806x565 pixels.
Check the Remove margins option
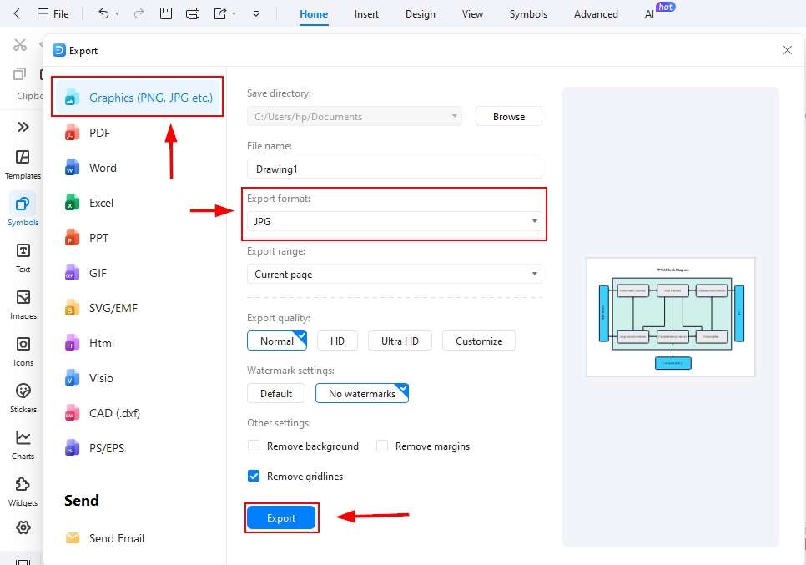[381, 446]
